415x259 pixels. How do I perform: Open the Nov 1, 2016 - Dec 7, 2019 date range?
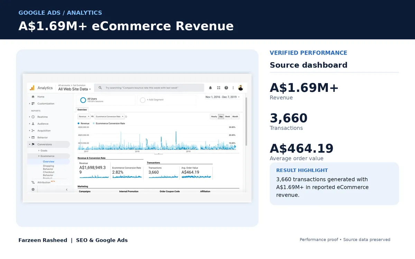pyautogui.click(x=223, y=97)
